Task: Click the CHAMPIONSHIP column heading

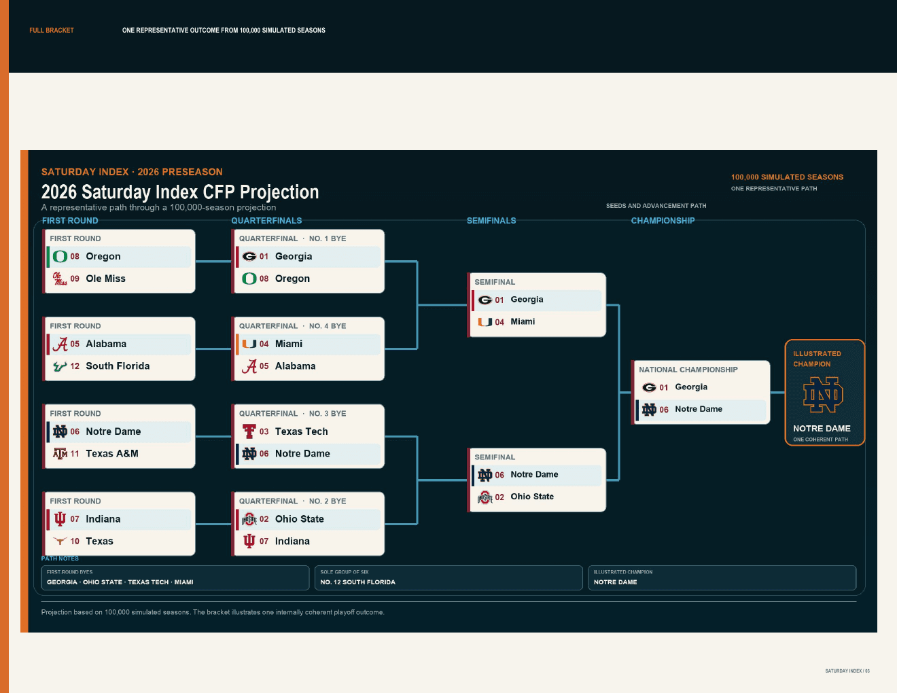Action: (663, 221)
